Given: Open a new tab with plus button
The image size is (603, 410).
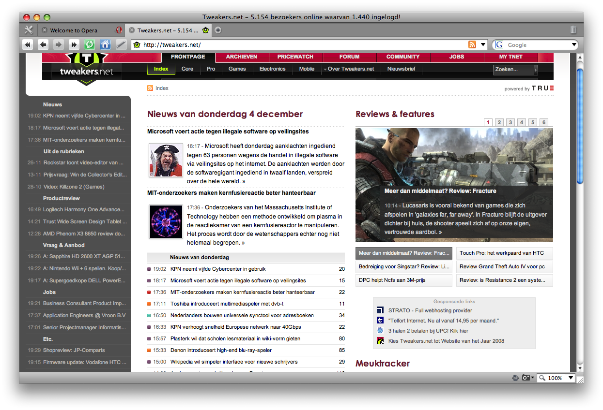Looking at the screenshot, I should [218, 30].
